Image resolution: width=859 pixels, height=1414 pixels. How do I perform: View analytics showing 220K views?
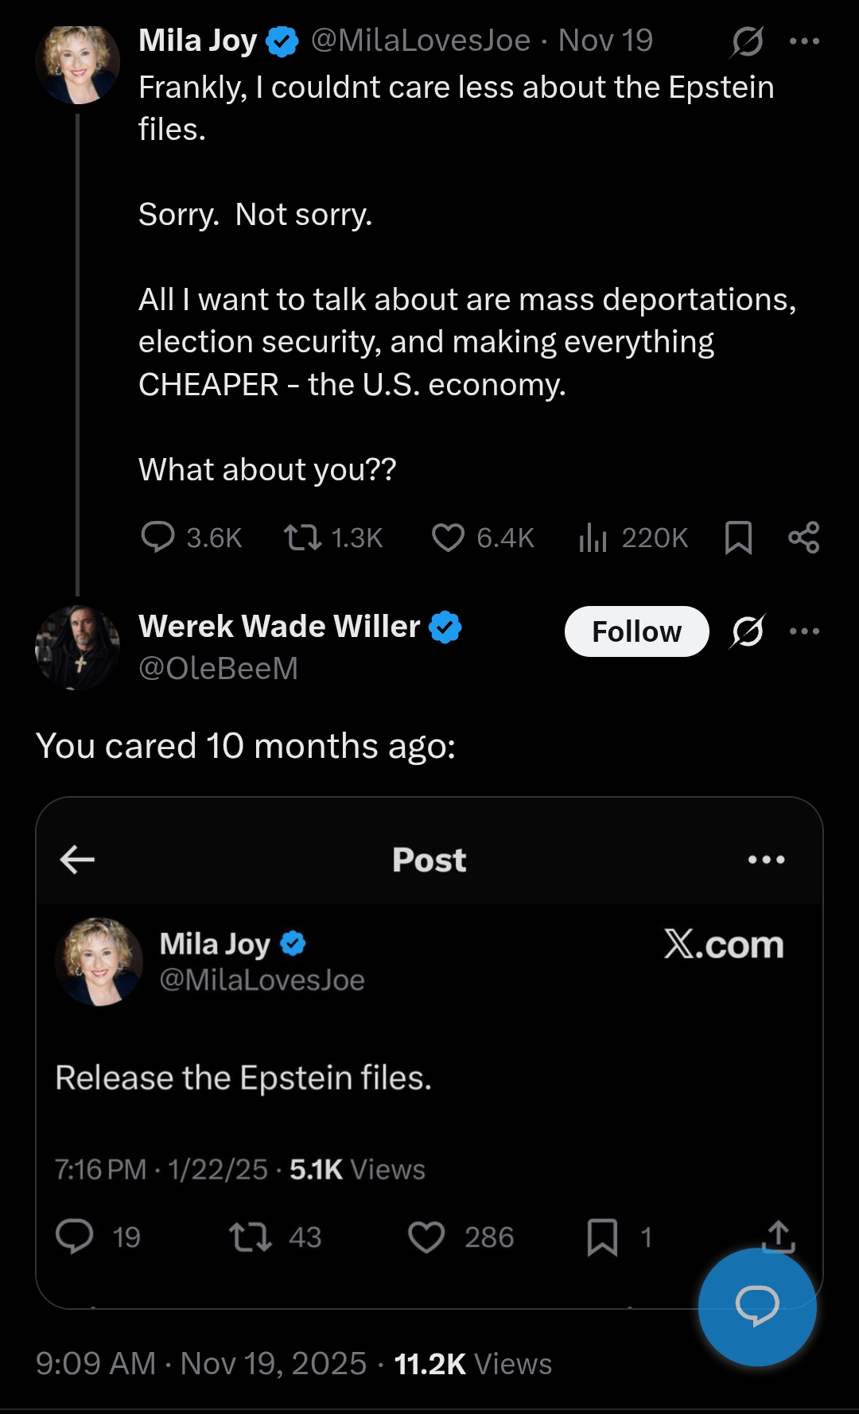pos(593,538)
